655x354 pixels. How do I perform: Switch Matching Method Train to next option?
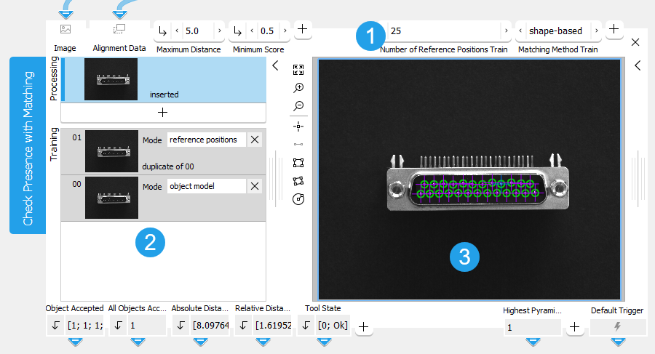coord(596,31)
